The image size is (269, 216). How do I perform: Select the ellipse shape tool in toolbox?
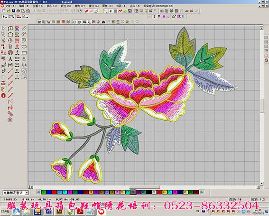click(24, 47)
